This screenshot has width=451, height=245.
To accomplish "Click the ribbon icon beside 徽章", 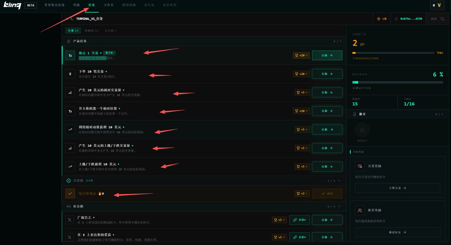I will pyautogui.click(x=354, y=114).
